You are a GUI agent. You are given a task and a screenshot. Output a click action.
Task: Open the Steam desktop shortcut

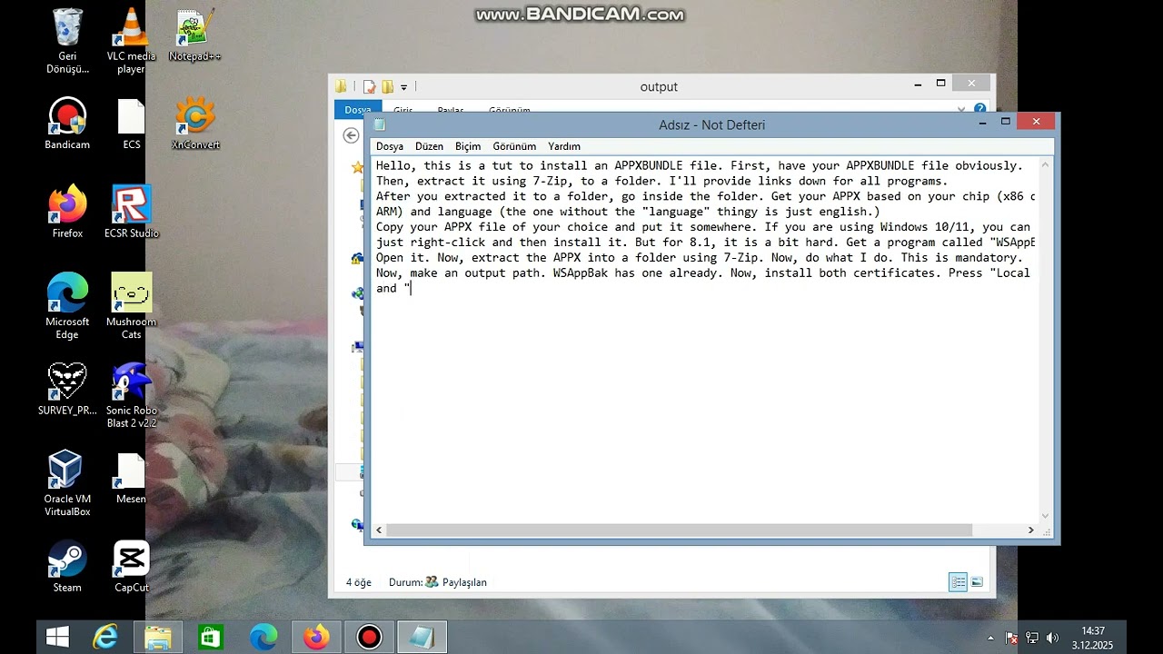pyautogui.click(x=67, y=567)
